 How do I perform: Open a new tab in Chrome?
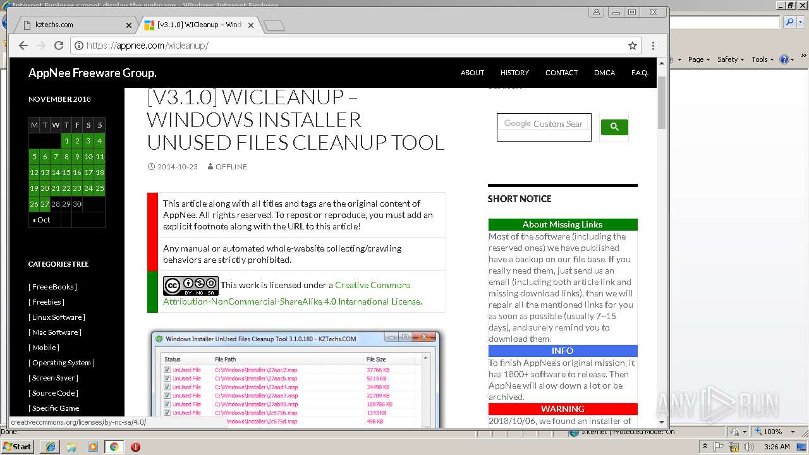click(x=274, y=26)
